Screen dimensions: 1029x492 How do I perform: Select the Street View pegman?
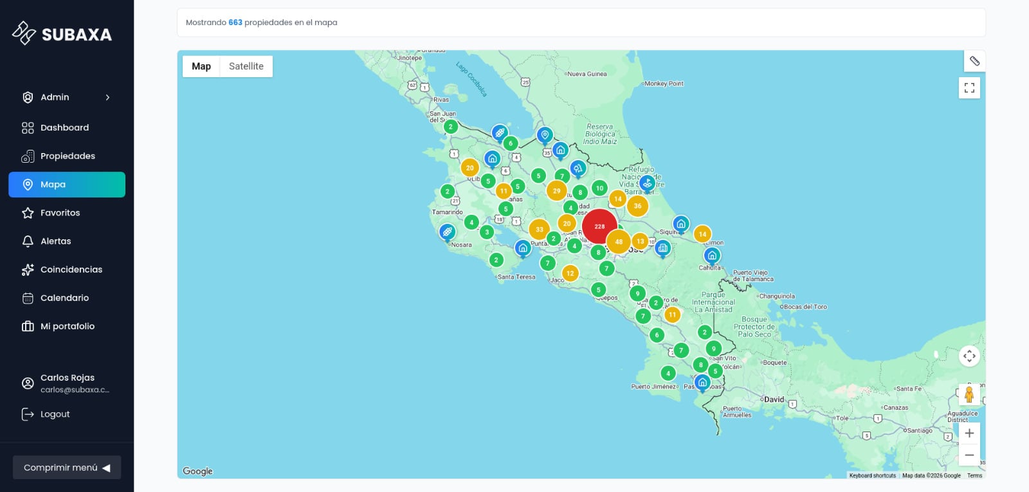[969, 394]
